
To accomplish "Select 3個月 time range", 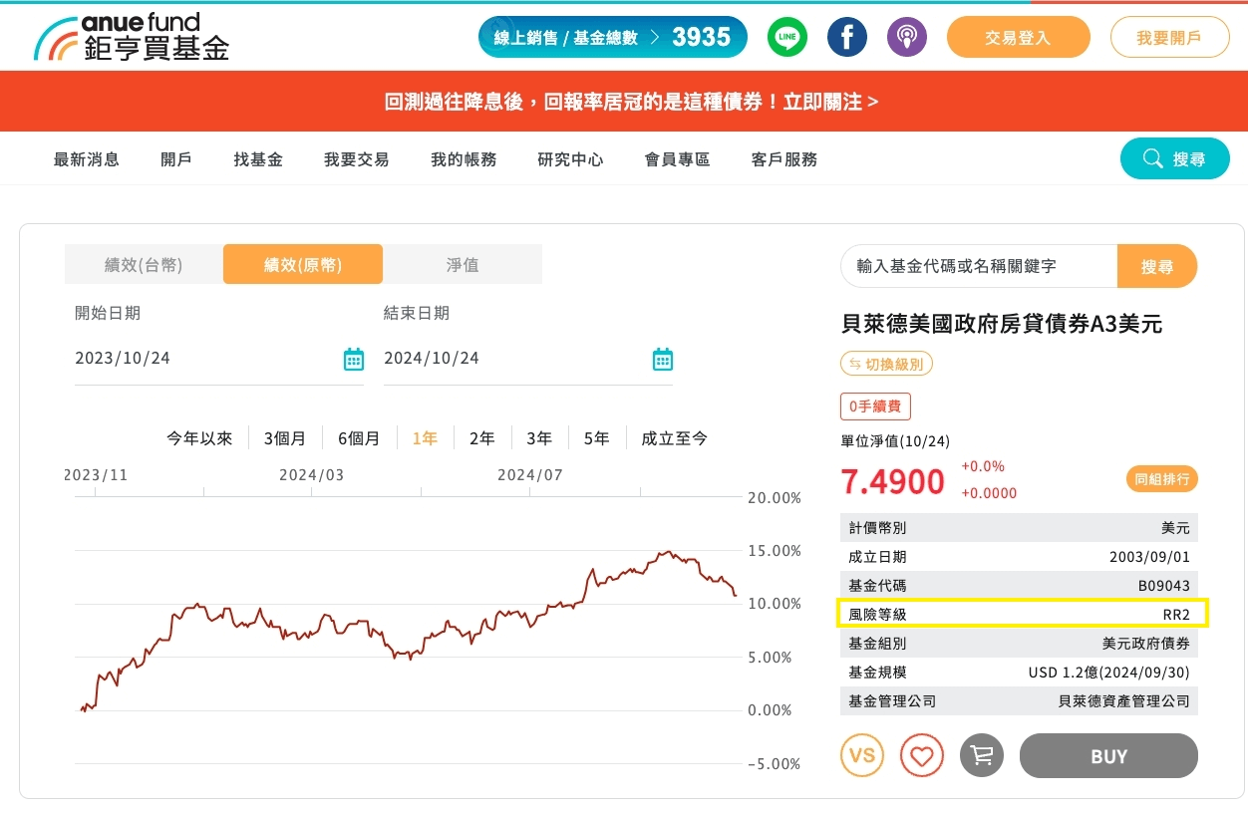I will [285, 438].
